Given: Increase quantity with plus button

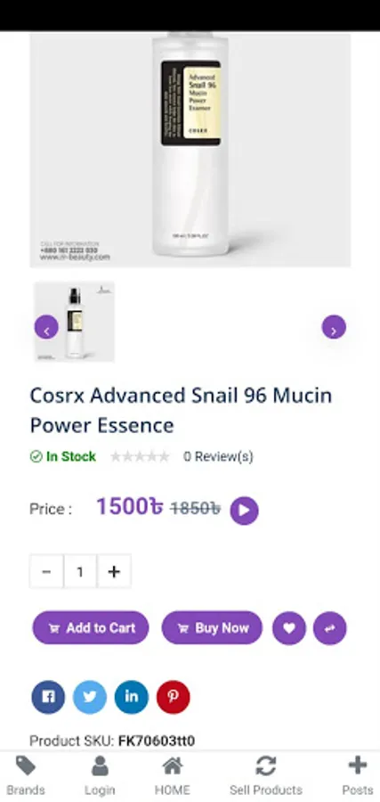Looking at the screenshot, I should click(x=114, y=571).
